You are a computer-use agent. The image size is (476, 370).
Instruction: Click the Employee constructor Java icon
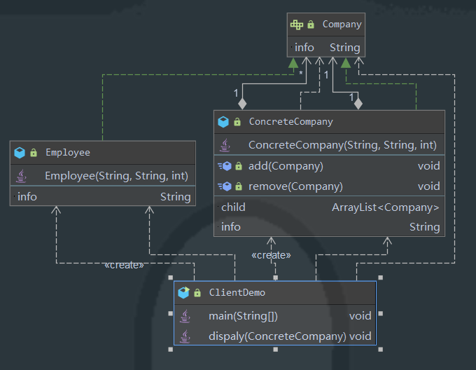21,176
